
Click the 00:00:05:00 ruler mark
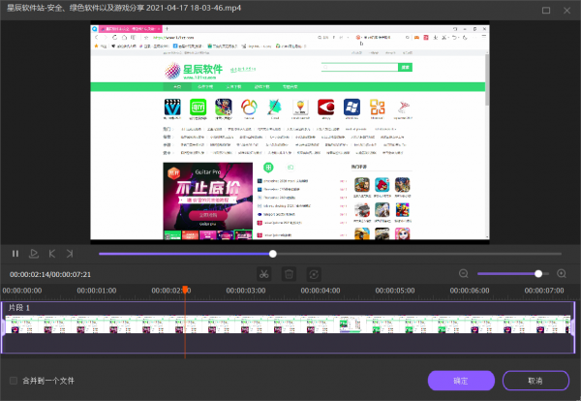click(395, 291)
